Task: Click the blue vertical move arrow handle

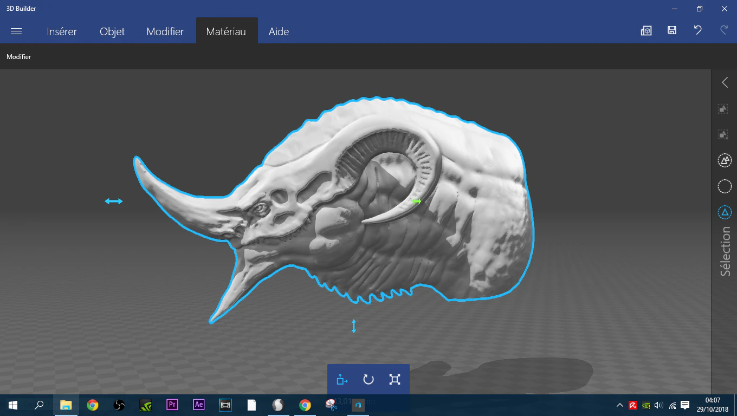Action: coord(354,326)
